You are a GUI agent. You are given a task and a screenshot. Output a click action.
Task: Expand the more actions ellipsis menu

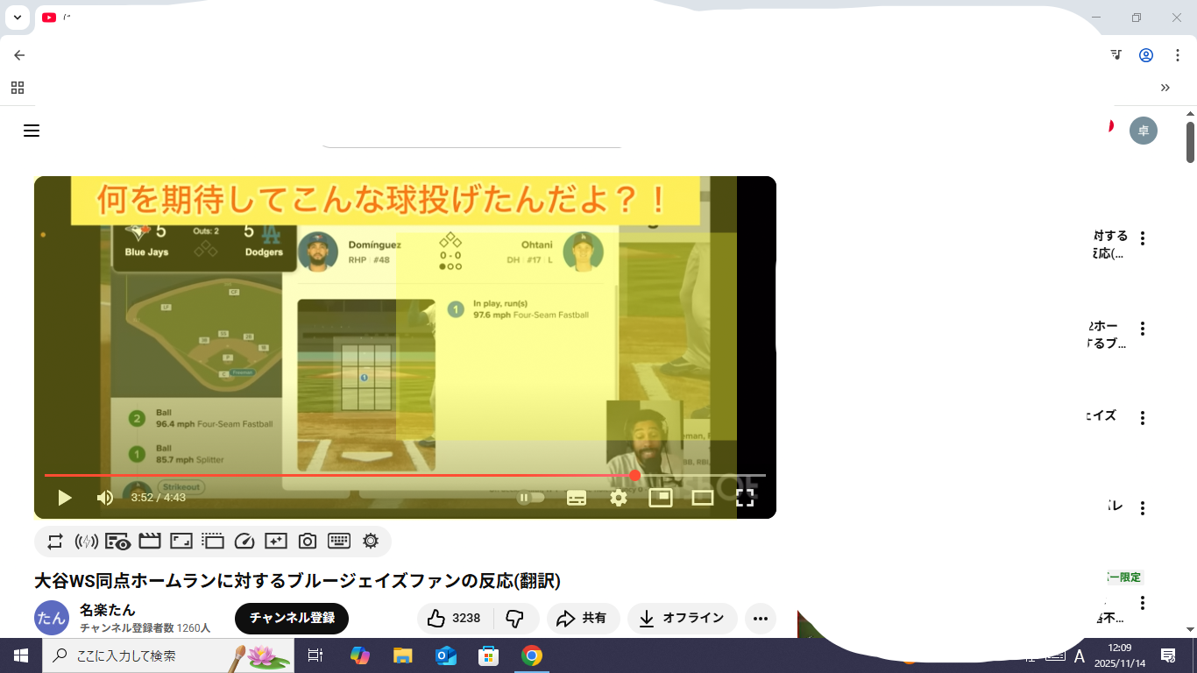(x=761, y=619)
